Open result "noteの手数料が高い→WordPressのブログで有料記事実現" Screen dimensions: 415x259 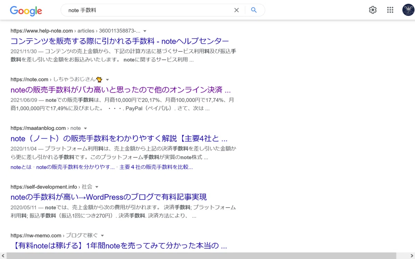click(109, 197)
